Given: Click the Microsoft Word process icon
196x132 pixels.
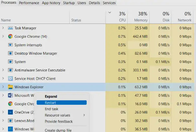Looking at the screenshot, I should coord(10,95).
